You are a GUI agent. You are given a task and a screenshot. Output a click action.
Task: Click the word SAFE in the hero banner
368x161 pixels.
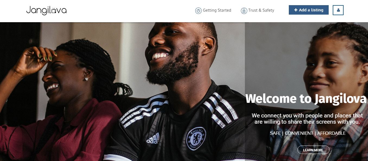[275, 133]
